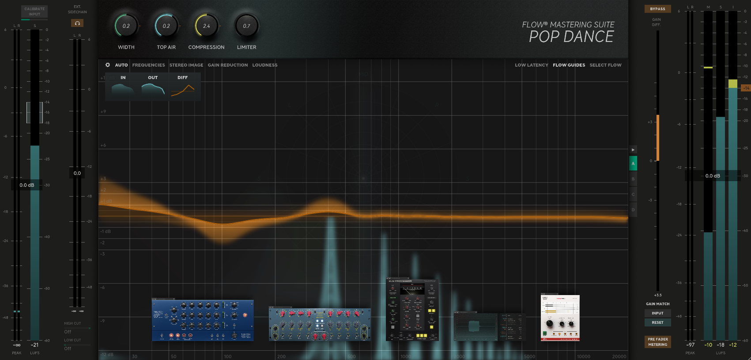Image resolution: width=751 pixels, height=360 pixels.
Task: Click the WIDTH knob
Action: tap(126, 26)
